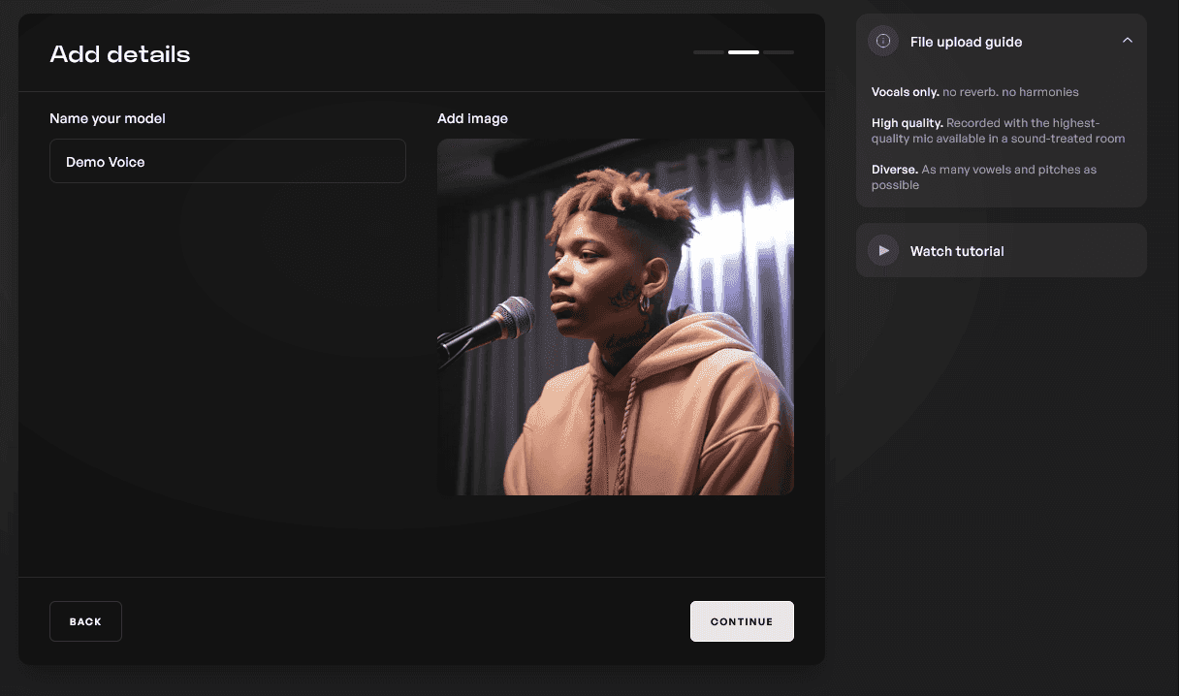The height and width of the screenshot is (696, 1179).
Task: Click the info icon beside File upload guide
Action: 883,42
